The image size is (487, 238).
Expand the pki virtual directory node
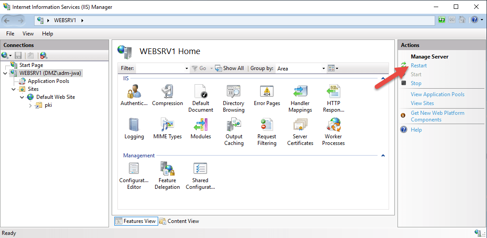point(30,105)
